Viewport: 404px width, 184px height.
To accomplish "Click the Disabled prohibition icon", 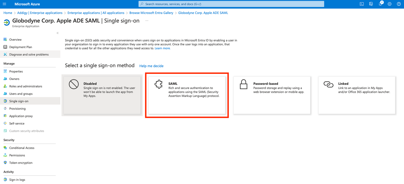I will coord(74,84).
